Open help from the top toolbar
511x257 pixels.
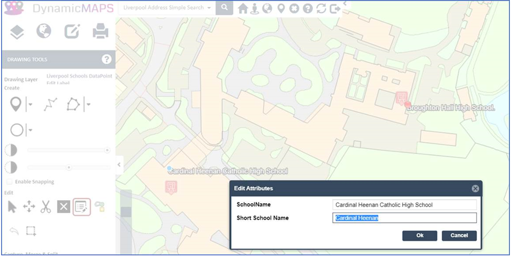click(x=308, y=8)
